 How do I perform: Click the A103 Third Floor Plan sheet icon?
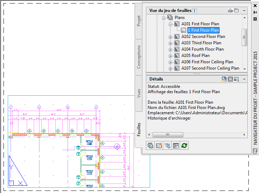tap(177, 43)
